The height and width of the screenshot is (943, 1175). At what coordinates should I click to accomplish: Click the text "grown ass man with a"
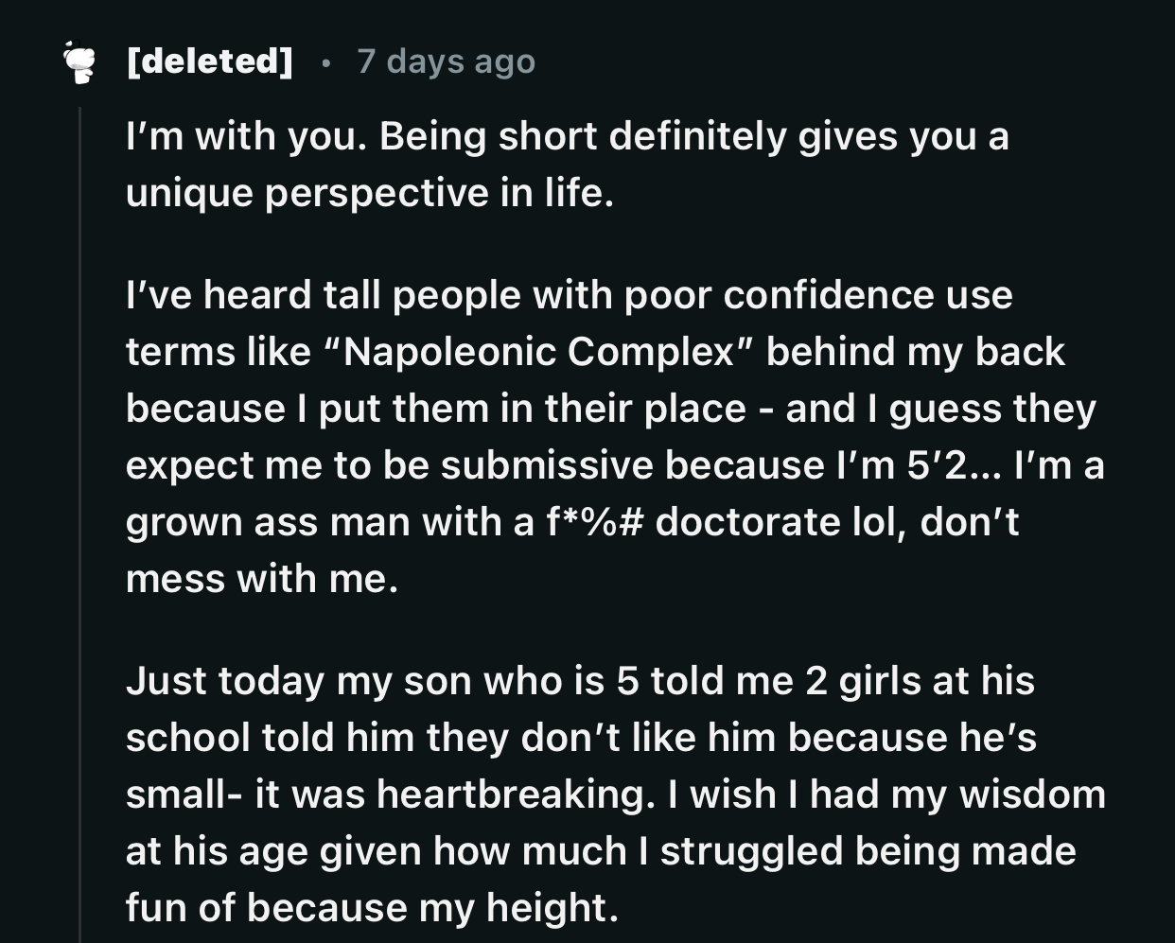[x=330, y=523]
